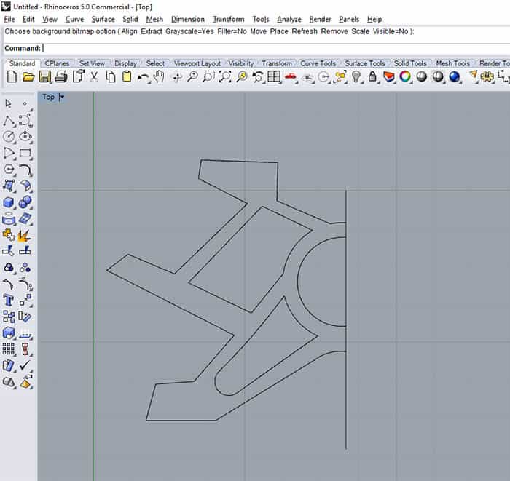Click the Cut scissors icon
510x481 pixels.
point(94,77)
